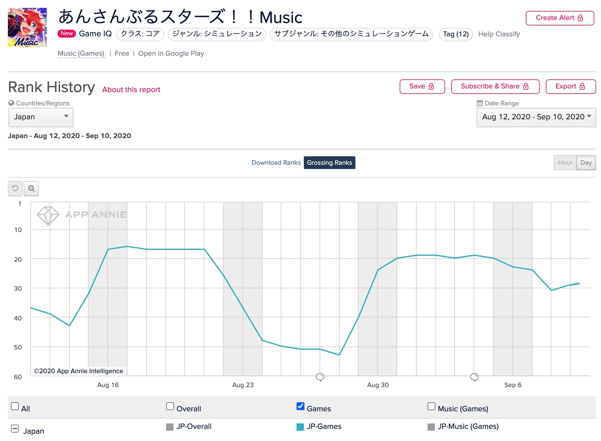Click the event bubble marker near Sep 4

click(x=474, y=377)
